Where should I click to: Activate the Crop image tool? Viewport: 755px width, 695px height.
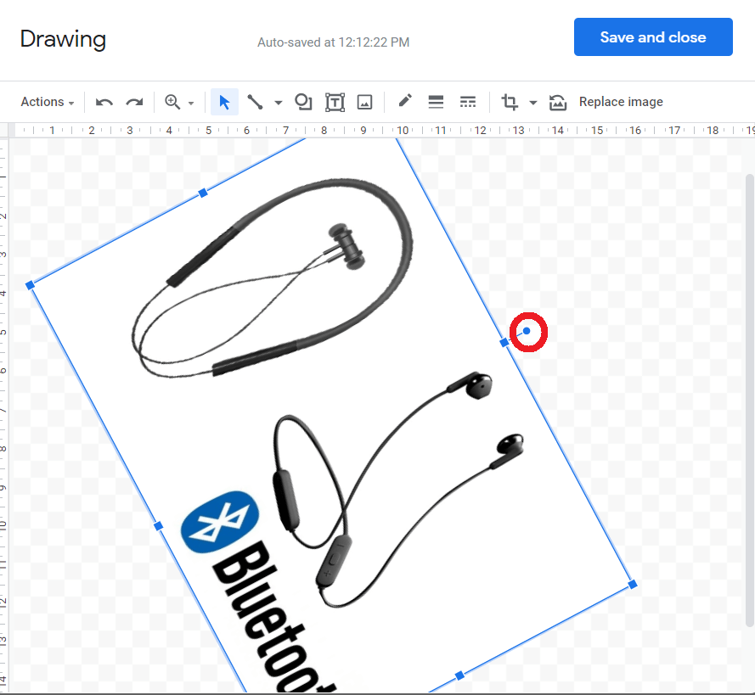[510, 102]
